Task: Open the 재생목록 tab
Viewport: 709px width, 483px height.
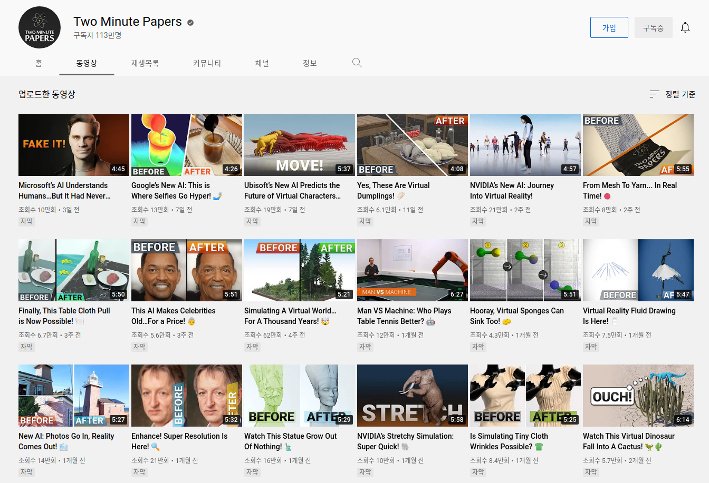Action: [x=145, y=63]
